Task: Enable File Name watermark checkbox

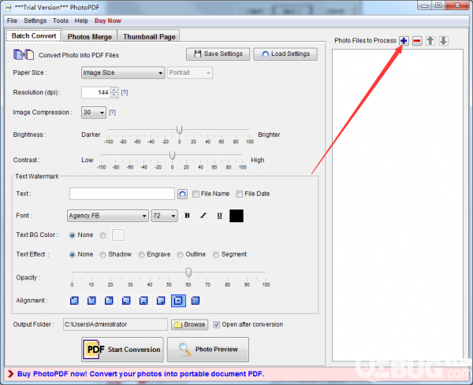Action: 196,194
